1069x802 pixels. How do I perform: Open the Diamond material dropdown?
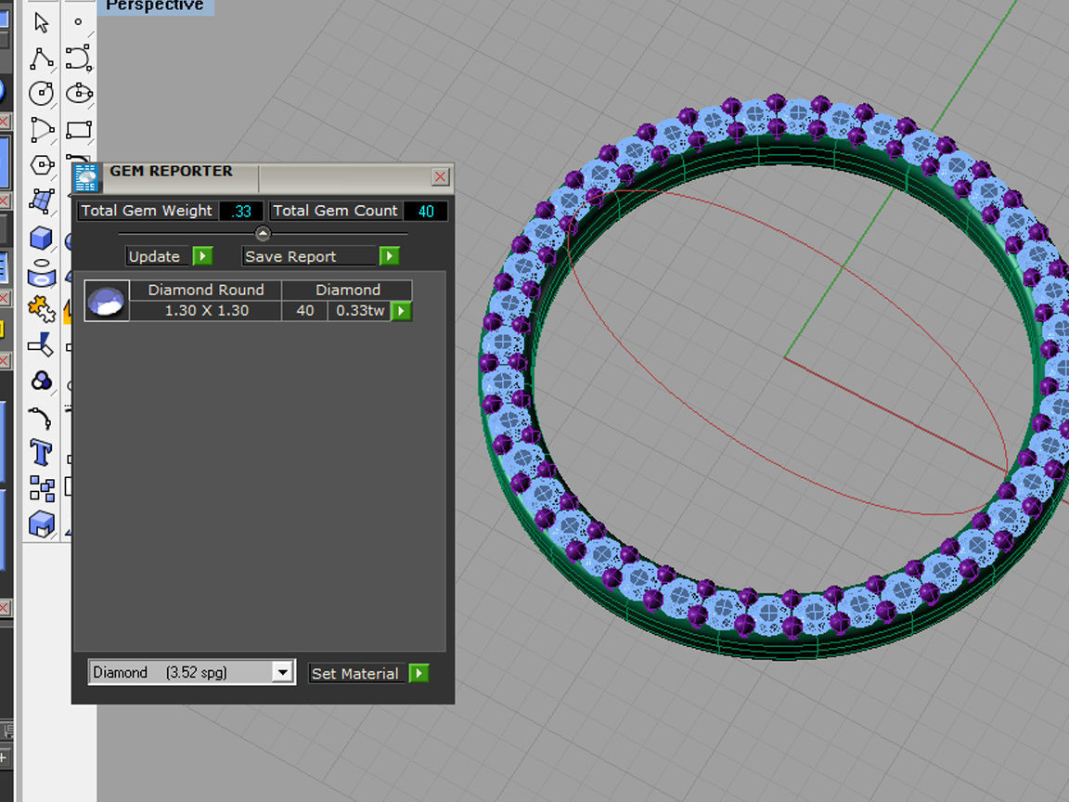pyautogui.click(x=283, y=673)
